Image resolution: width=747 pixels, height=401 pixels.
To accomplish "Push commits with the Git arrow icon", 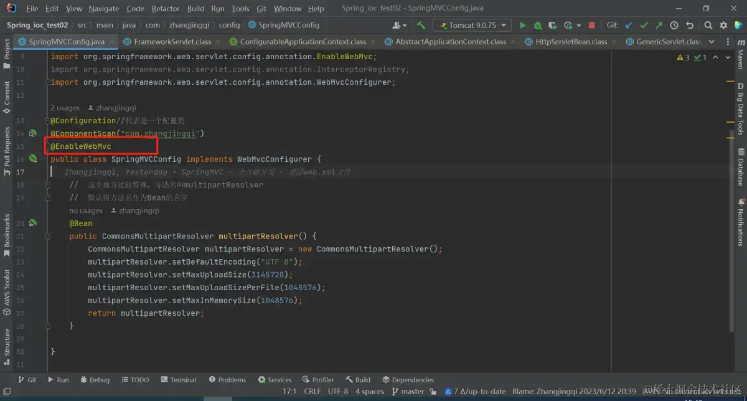I will 659,26.
